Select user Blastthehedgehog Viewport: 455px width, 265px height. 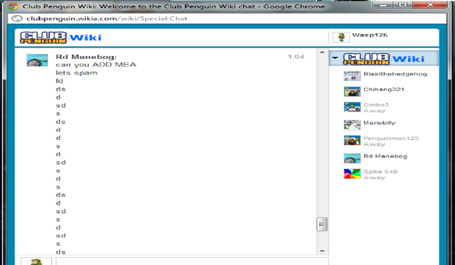(395, 74)
